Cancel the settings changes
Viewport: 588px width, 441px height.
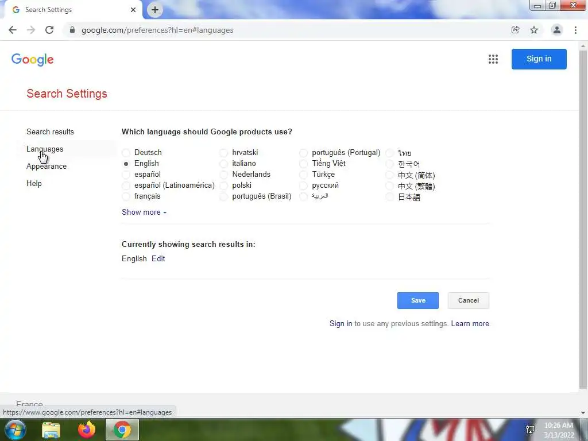(469, 300)
